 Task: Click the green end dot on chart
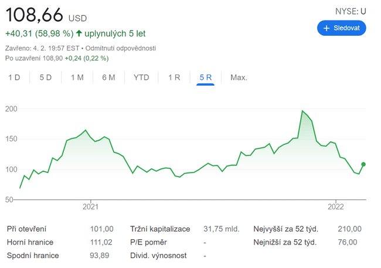[x=363, y=164]
